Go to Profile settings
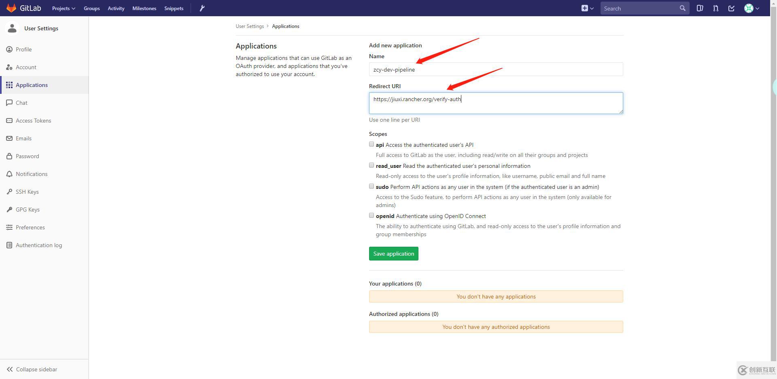The width and height of the screenshot is (777, 379). [44, 49]
